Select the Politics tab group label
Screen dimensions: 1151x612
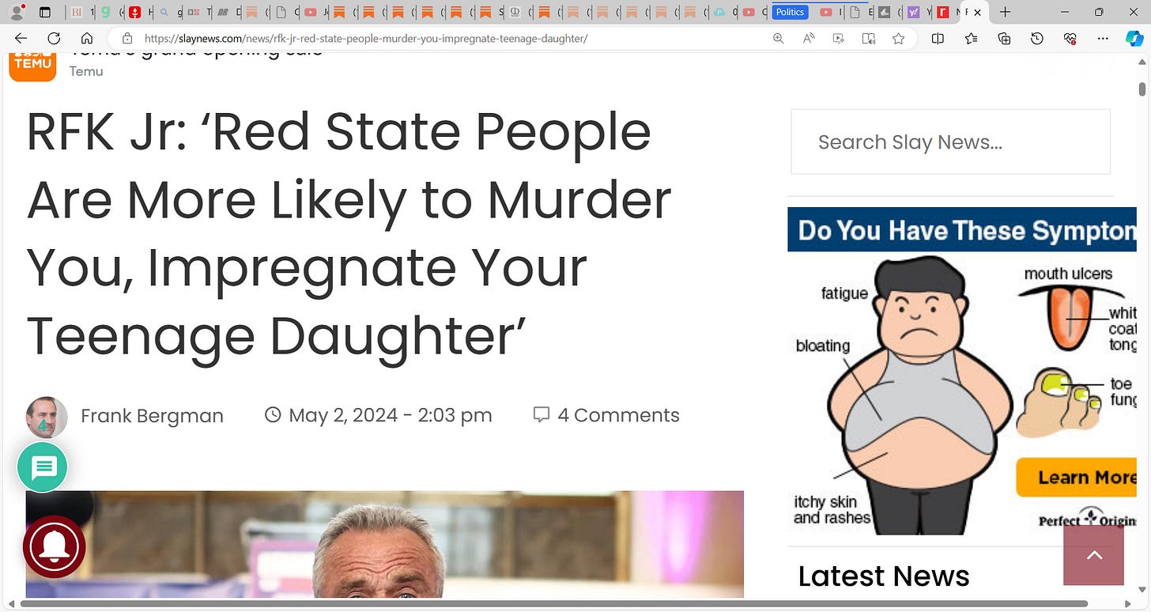pyautogui.click(x=790, y=12)
